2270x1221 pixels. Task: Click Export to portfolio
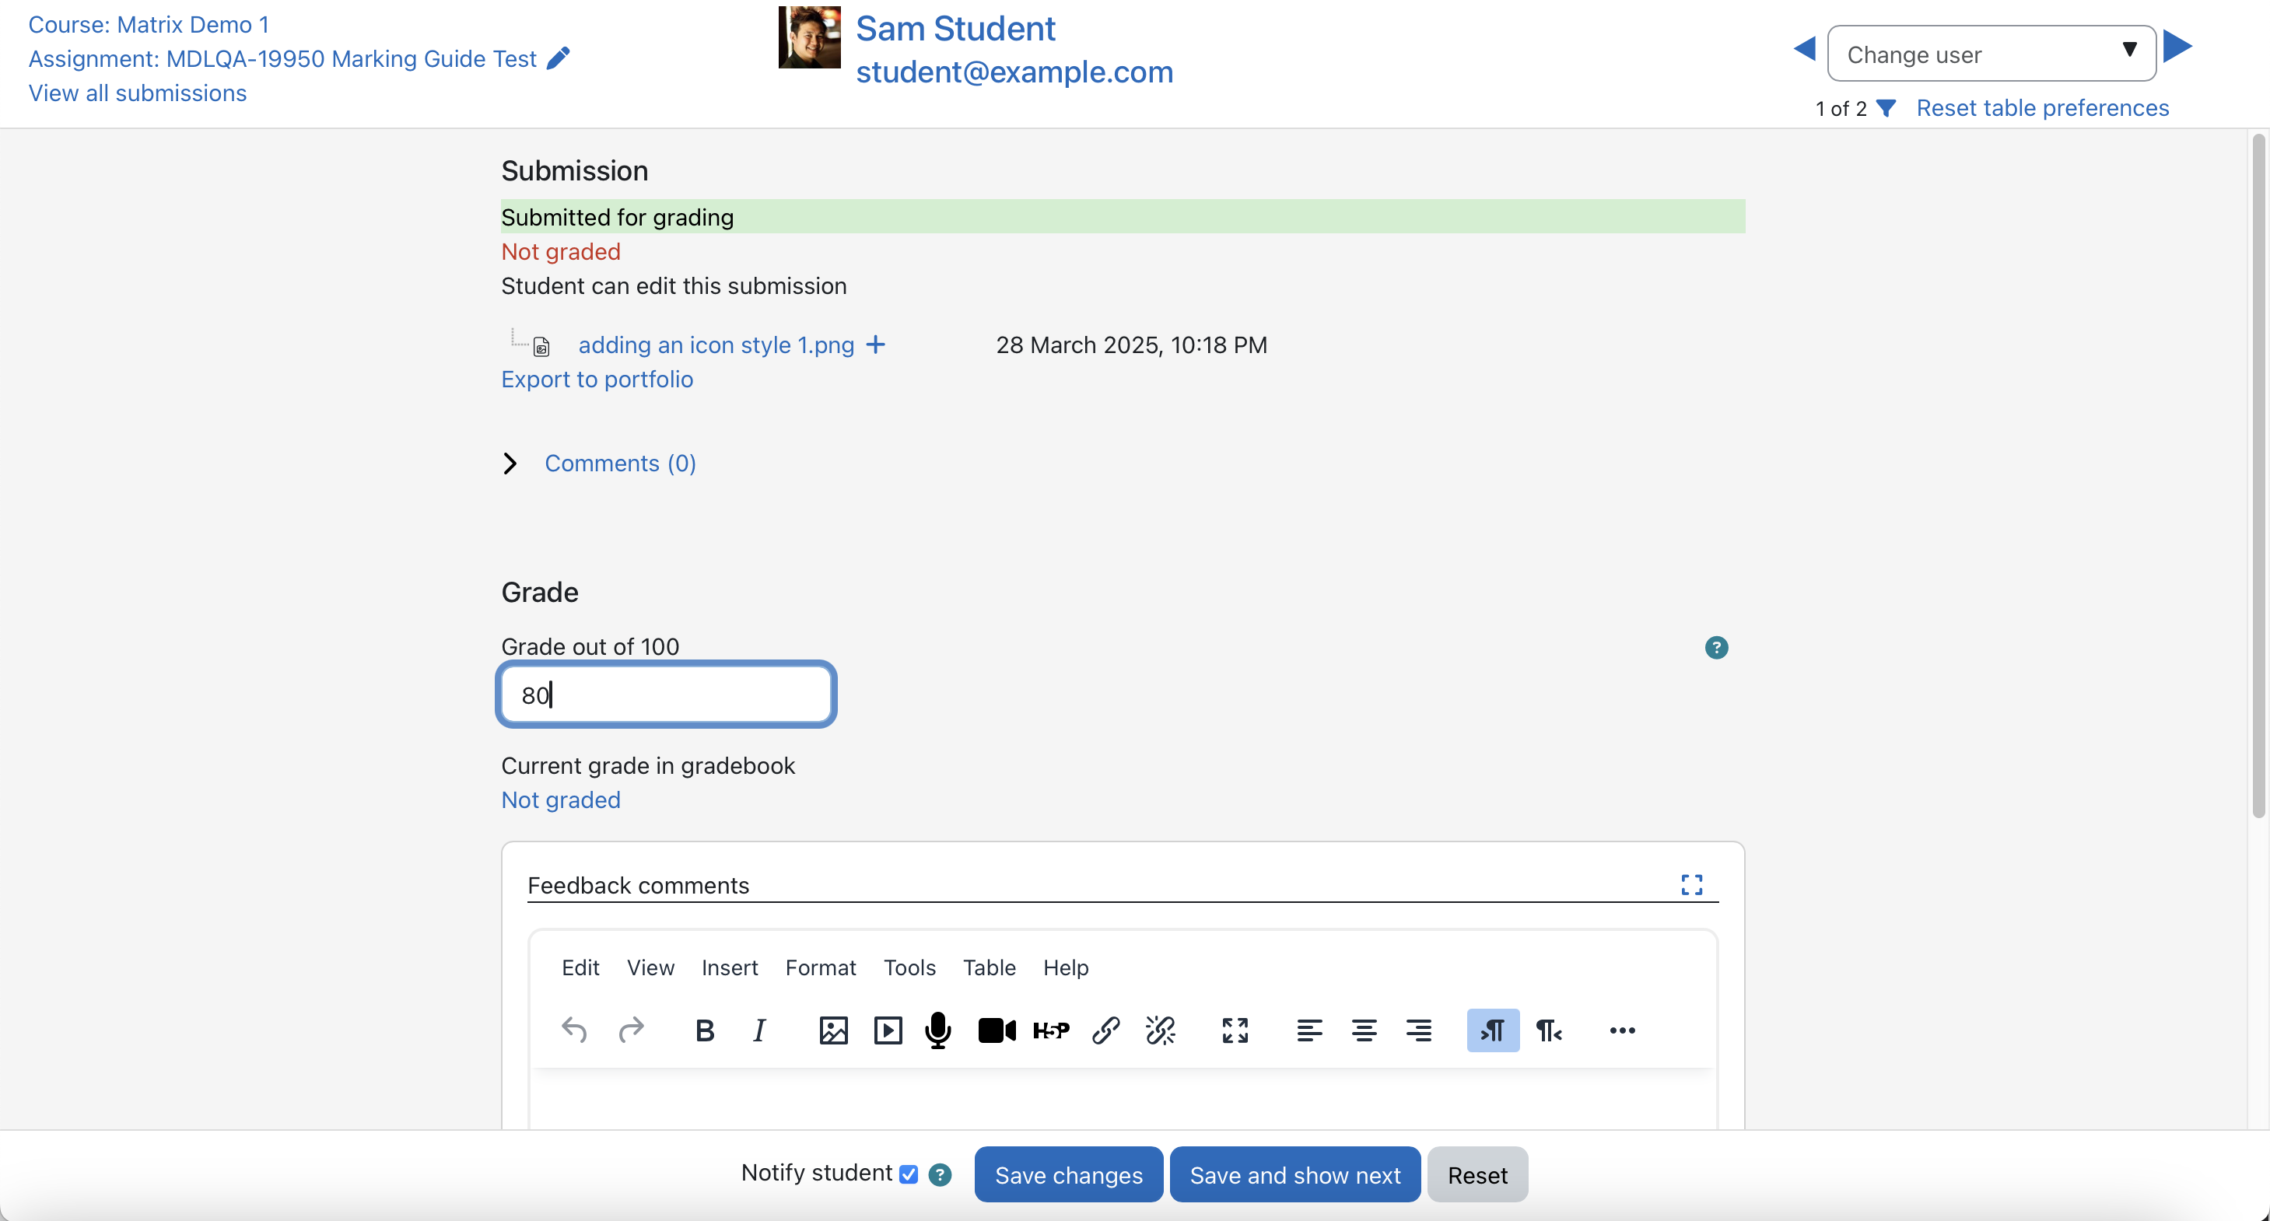pyautogui.click(x=597, y=379)
